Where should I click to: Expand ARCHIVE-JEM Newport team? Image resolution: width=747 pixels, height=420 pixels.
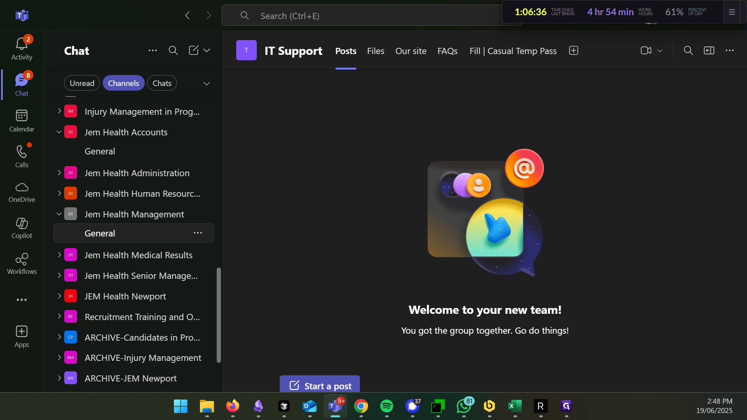click(x=59, y=378)
